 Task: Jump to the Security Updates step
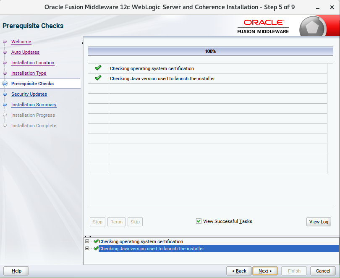[29, 94]
